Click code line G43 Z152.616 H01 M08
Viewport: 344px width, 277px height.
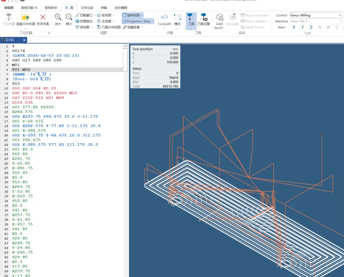[x=38, y=98]
